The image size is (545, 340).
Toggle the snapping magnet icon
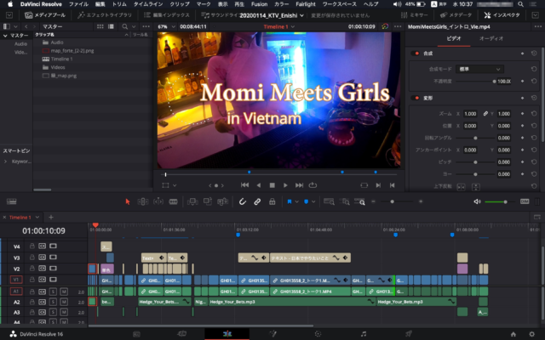[242, 201]
